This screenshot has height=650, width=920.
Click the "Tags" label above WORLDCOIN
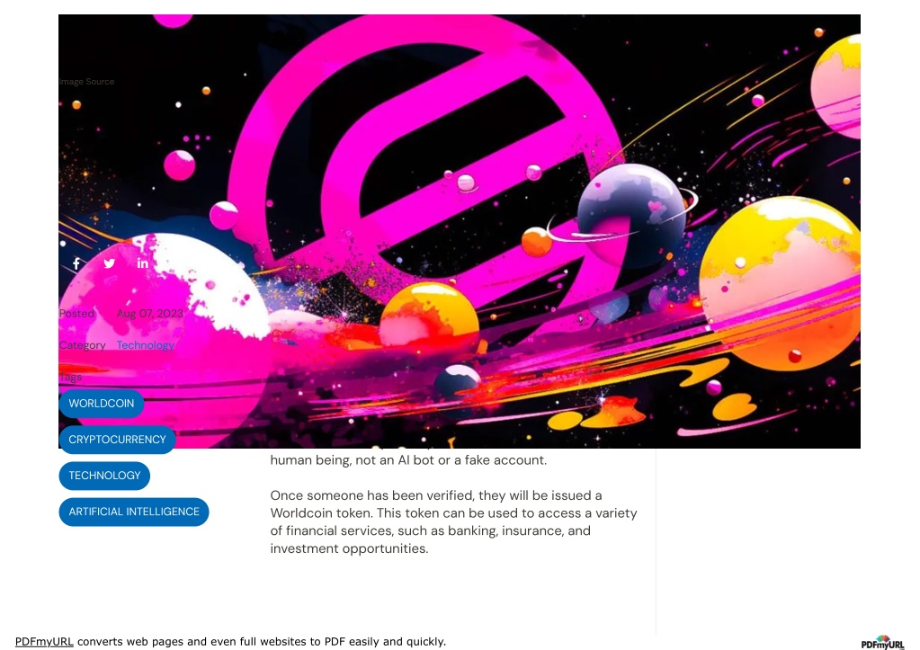click(70, 378)
